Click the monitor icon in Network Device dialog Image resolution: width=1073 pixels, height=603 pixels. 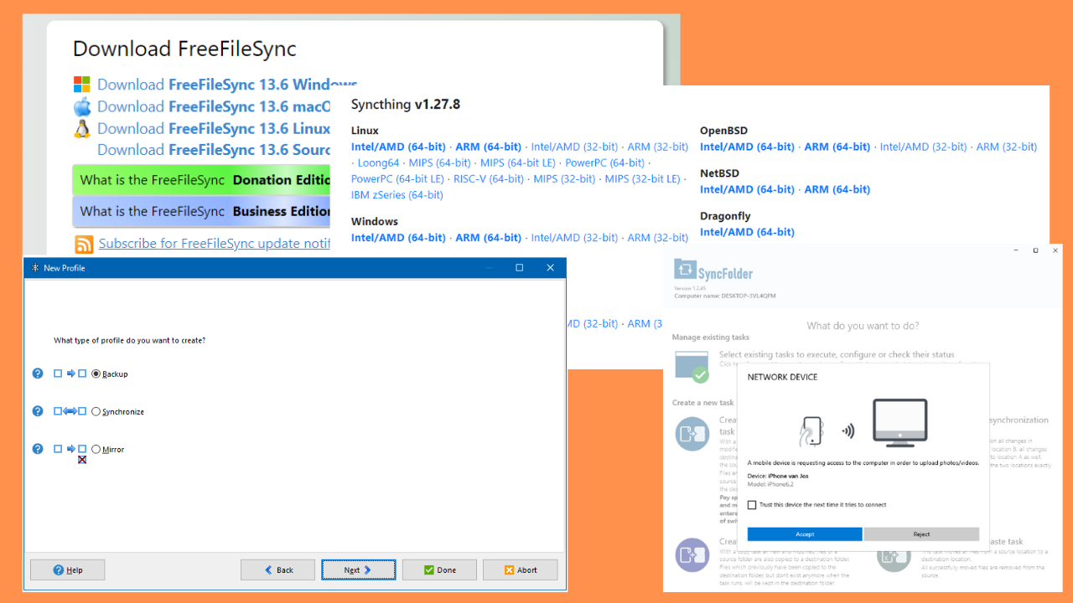click(899, 423)
